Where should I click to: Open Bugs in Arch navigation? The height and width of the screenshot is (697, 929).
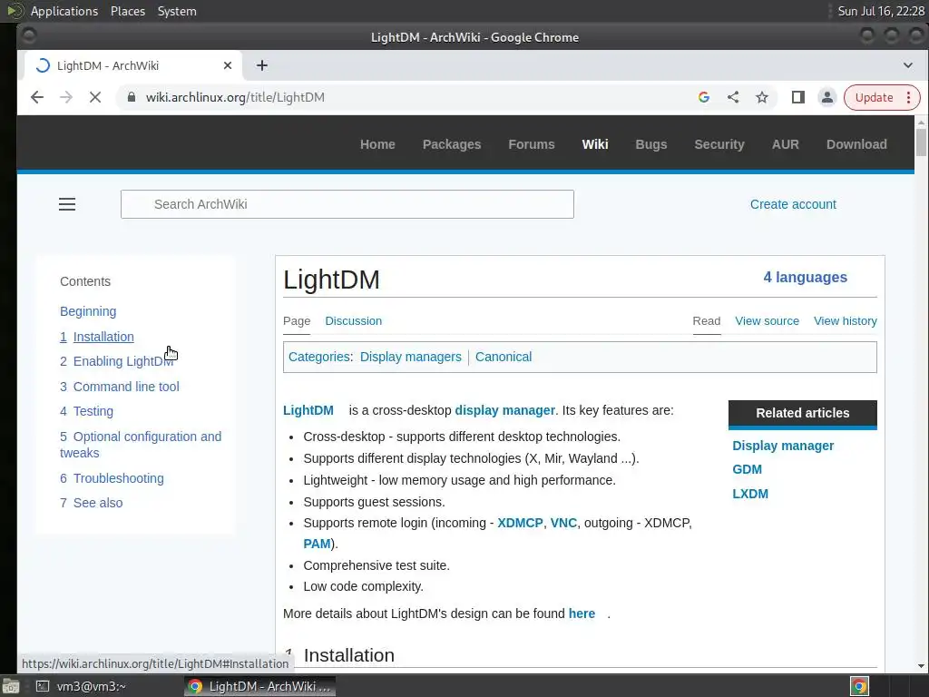[x=651, y=144]
